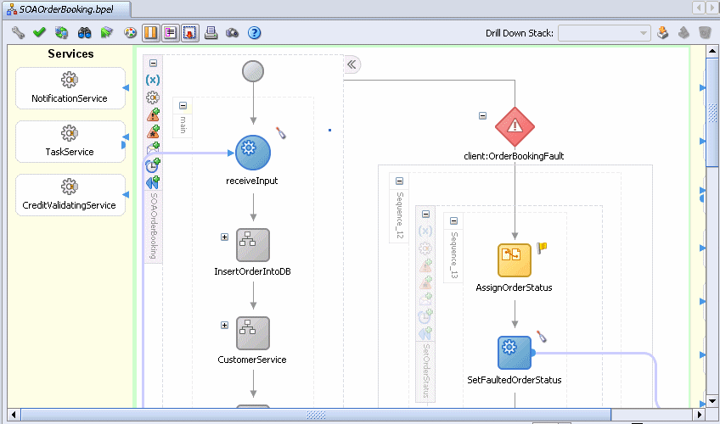The width and height of the screenshot is (720, 424).
Task: Click the horizontal scrollbar thumb
Action: click(x=316, y=415)
